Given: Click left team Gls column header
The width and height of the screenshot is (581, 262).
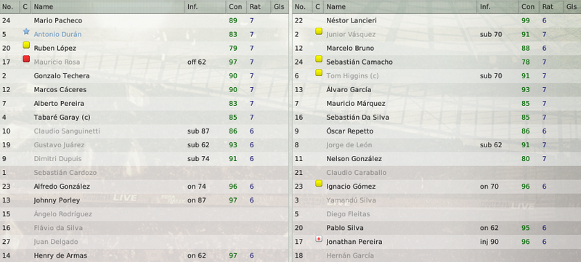Looking at the screenshot, I should point(279,7).
